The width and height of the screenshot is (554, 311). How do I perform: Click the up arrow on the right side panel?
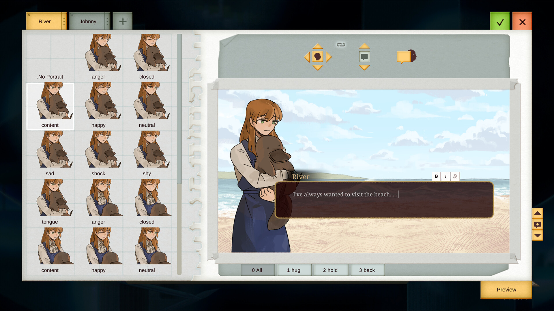pyautogui.click(x=538, y=213)
